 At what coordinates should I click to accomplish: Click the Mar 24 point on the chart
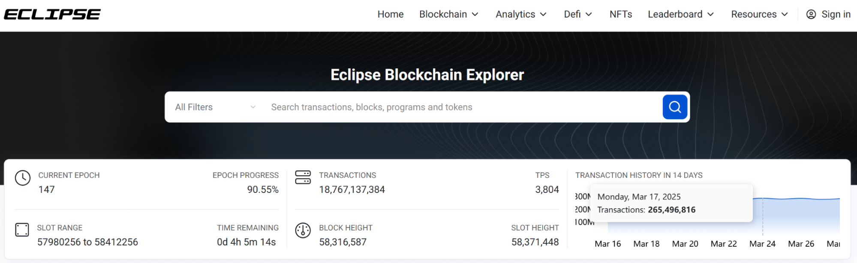(x=763, y=198)
